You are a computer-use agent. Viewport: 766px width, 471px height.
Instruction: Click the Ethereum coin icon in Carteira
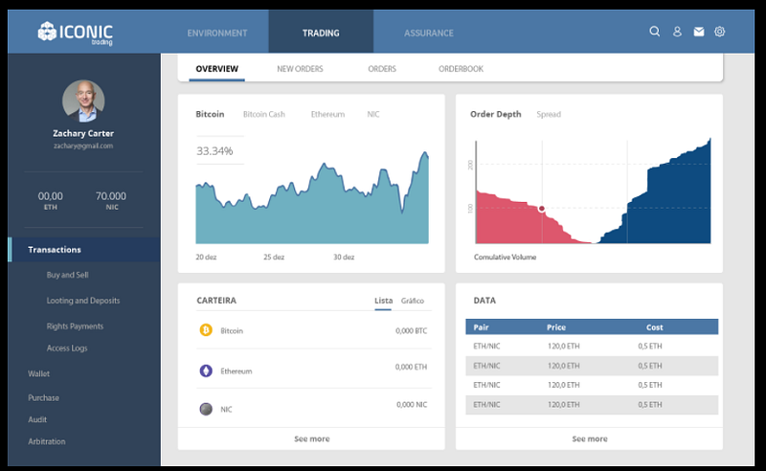click(x=206, y=370)
